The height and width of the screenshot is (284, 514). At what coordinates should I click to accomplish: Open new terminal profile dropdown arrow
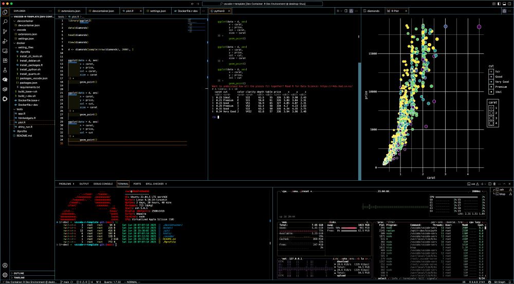[341, 11]
